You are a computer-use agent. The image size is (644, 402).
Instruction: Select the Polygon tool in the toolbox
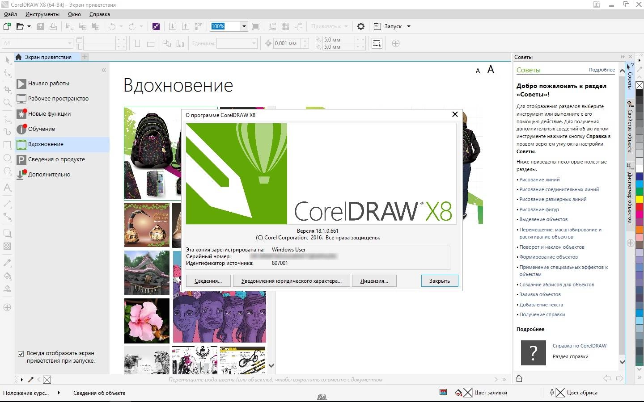pyautogui.click(x=7, y=171)
